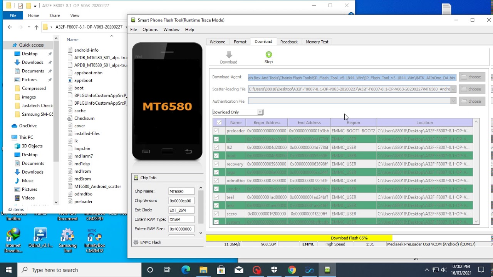Open Google Chrome from the taskbar
This screenshot has height=277, width=493.
[x=292, y=270]
